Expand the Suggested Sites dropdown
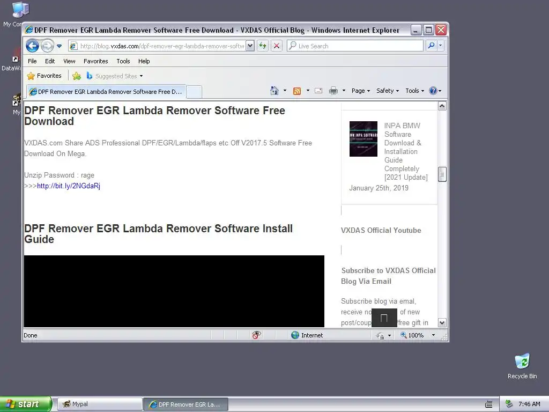549x412 pixels. pyautogui.click(x=141, y=76)
